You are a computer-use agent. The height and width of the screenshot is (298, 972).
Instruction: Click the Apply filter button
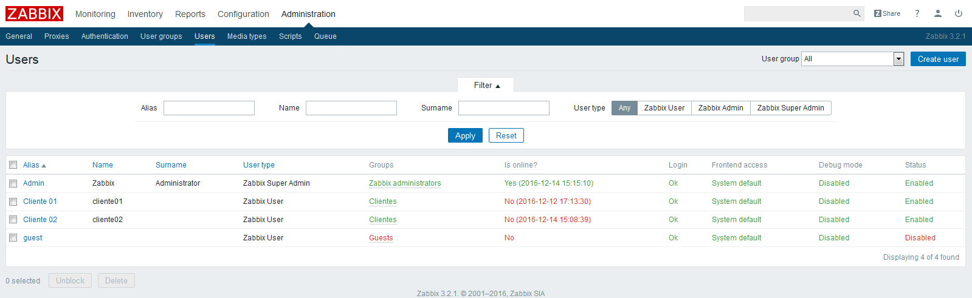click(465, 135)
